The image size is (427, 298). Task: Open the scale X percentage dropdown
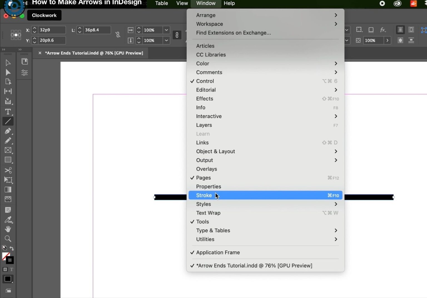pos(166,30)
